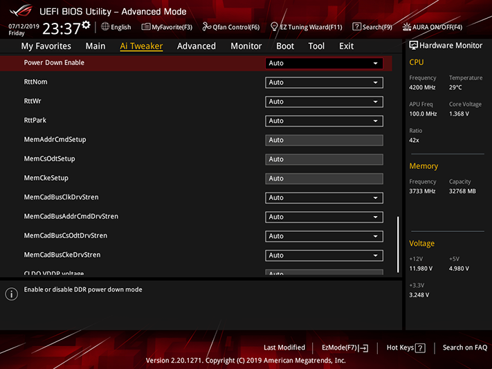The width and height of the screenshot is (492, 369).
Task: Open MyFavorite(F3) list icon
Action: (145, 27)
